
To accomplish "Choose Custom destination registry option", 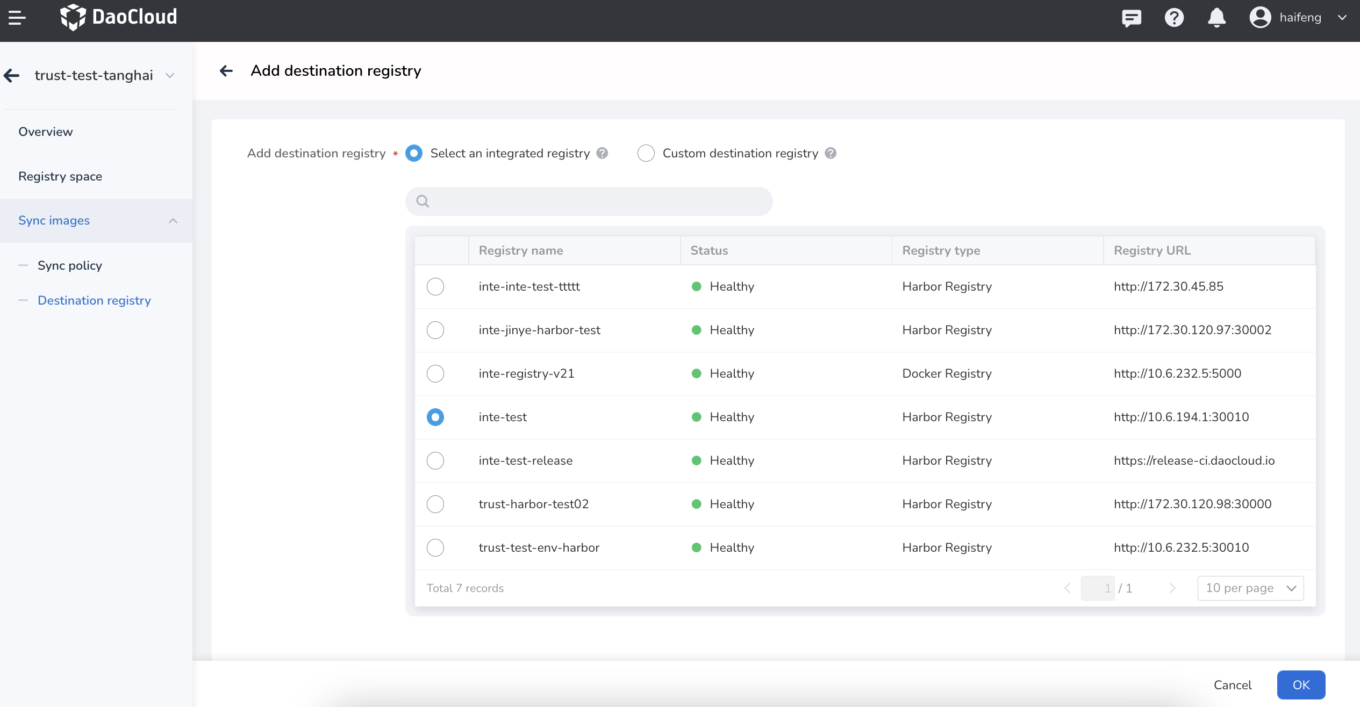I will pyautogui.click(x=646, y=153).
